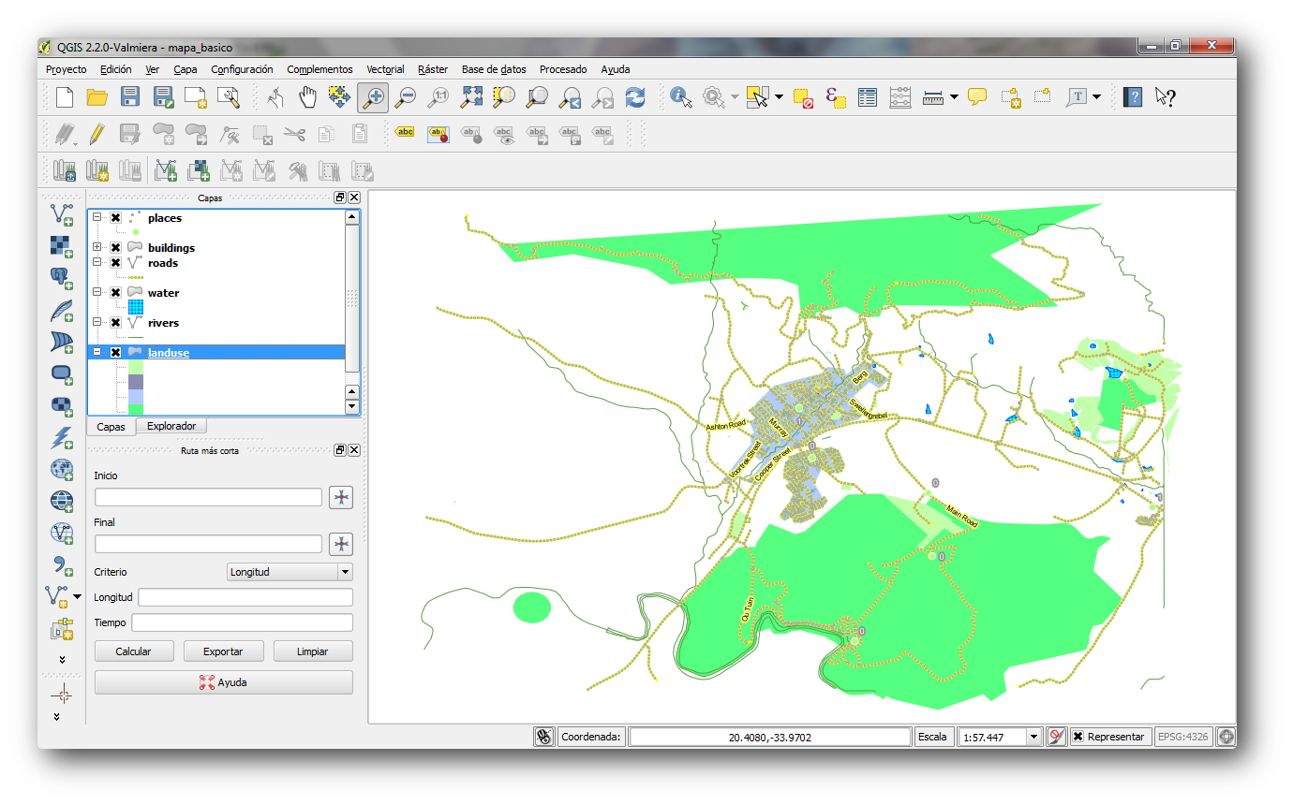
Task: Click the layers panel scroll-down arrow
Action: 352,407
